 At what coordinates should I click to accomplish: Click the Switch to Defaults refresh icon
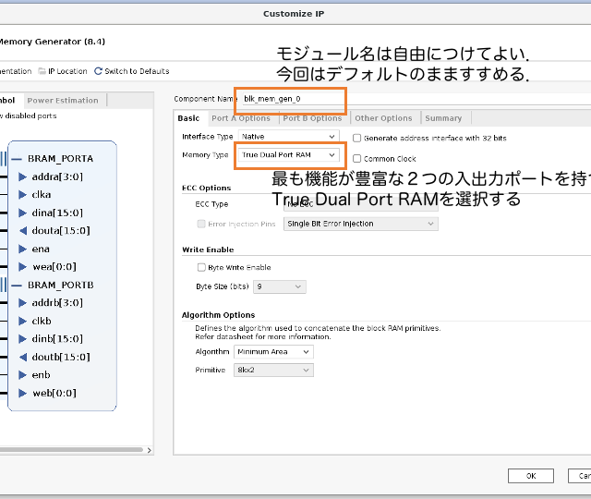click(x=99, y=71)
